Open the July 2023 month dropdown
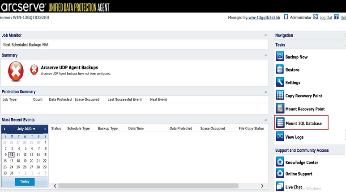This screenshot has width=346, height=192. tap(26, 129)
